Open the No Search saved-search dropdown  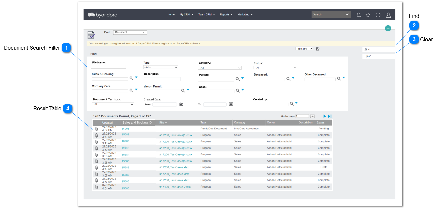click(304, 49)
